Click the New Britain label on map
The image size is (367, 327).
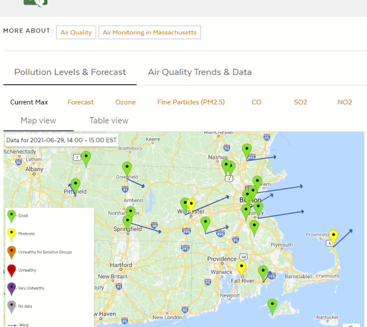pos(113,276)
